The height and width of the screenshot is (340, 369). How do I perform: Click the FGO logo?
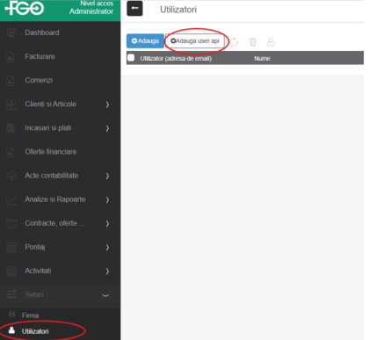pos(25,8)
